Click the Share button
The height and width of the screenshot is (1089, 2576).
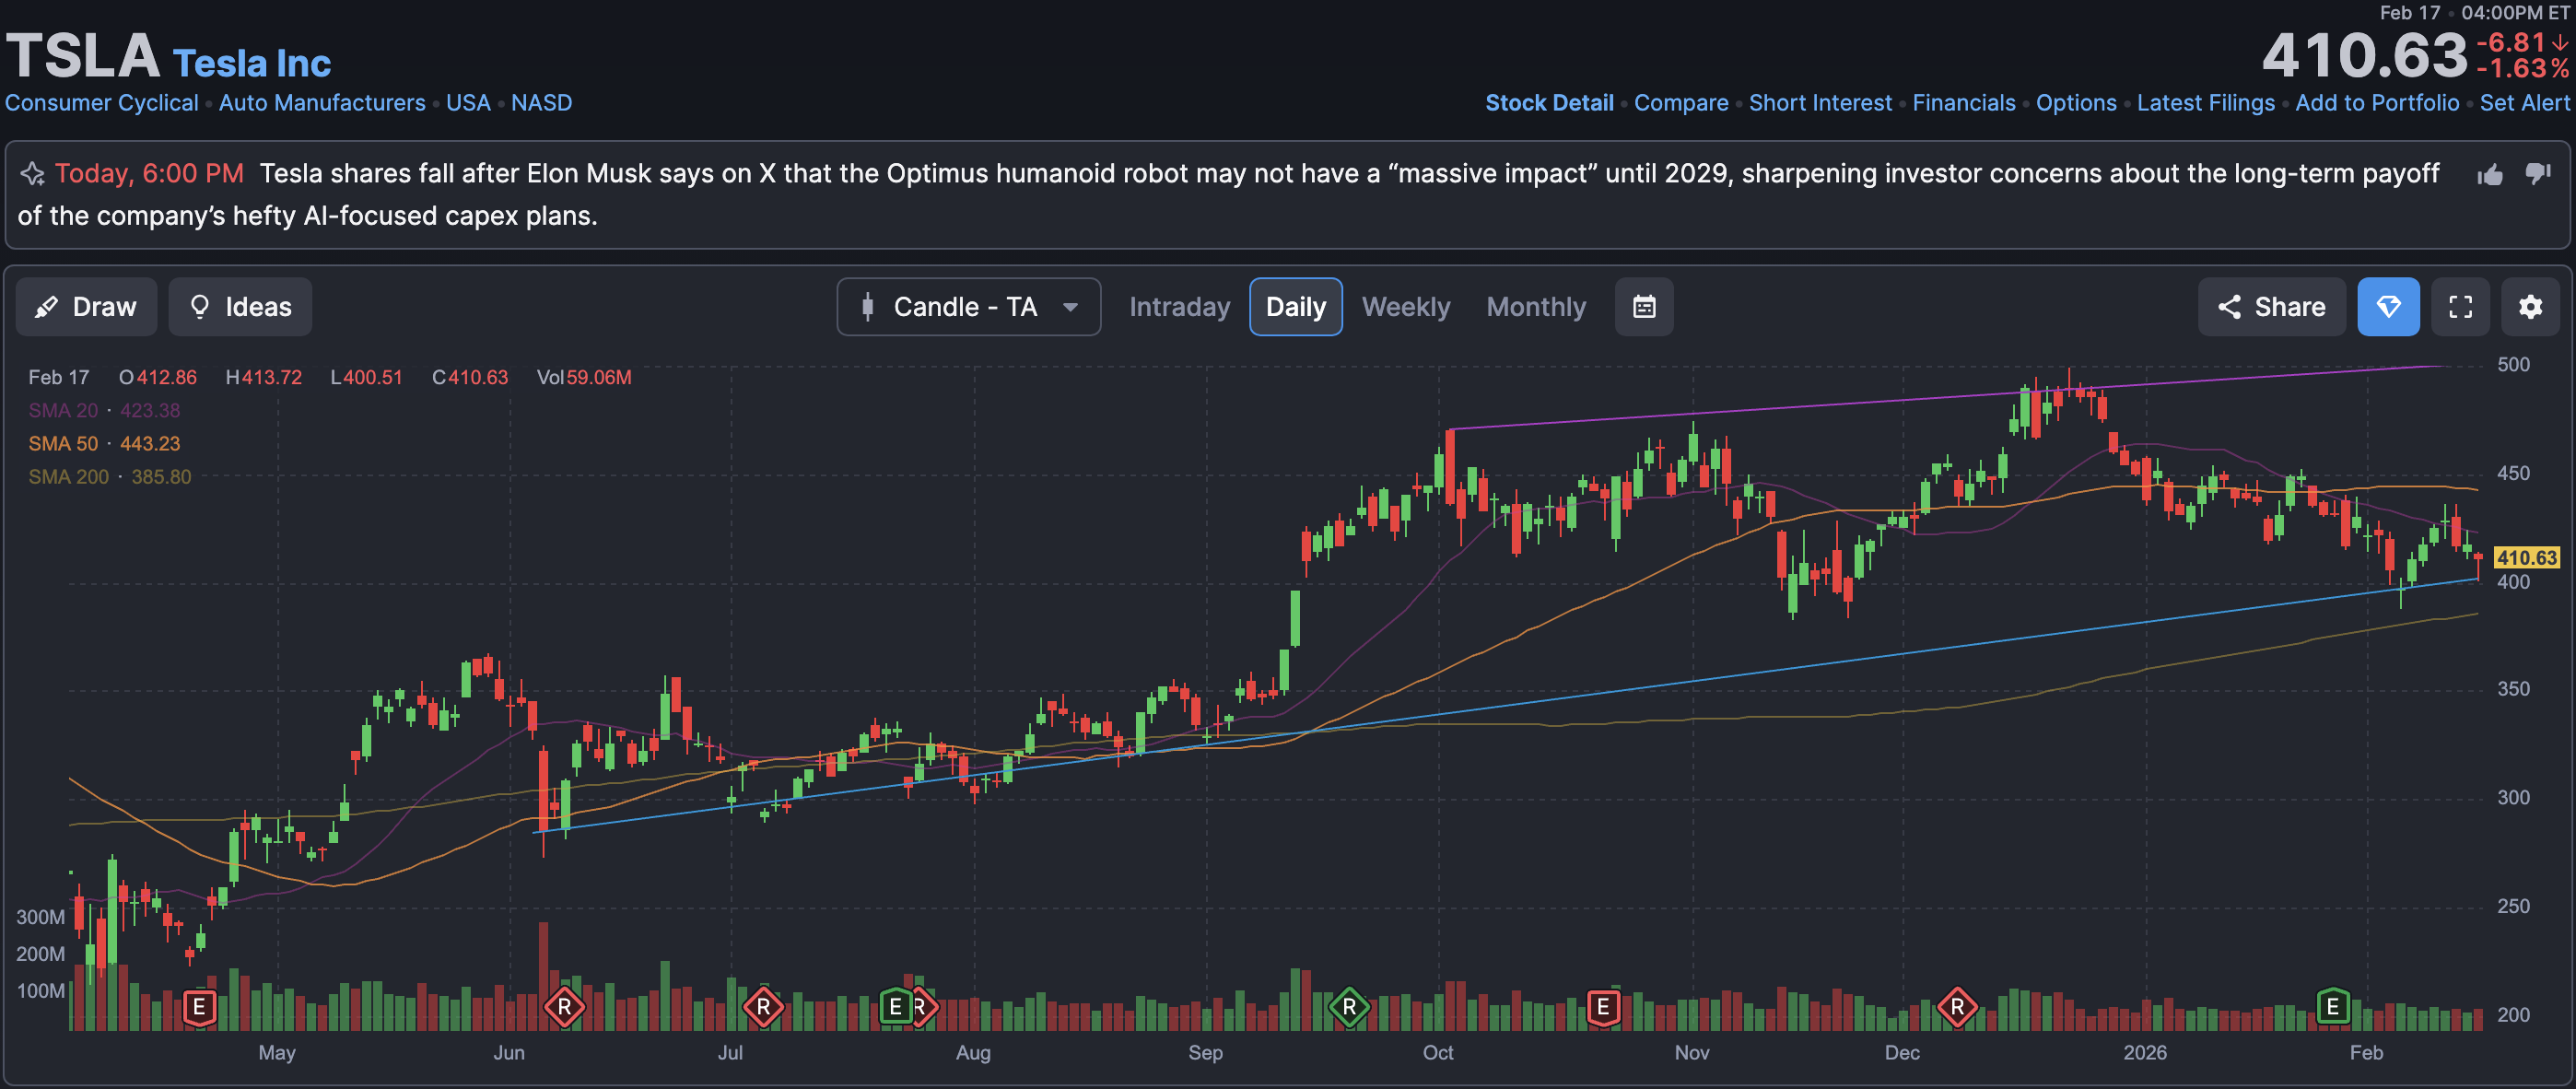click(x=2271, y=307)
